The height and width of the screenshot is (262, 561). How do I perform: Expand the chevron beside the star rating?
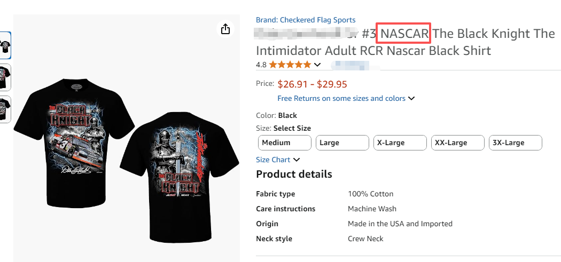317,65
